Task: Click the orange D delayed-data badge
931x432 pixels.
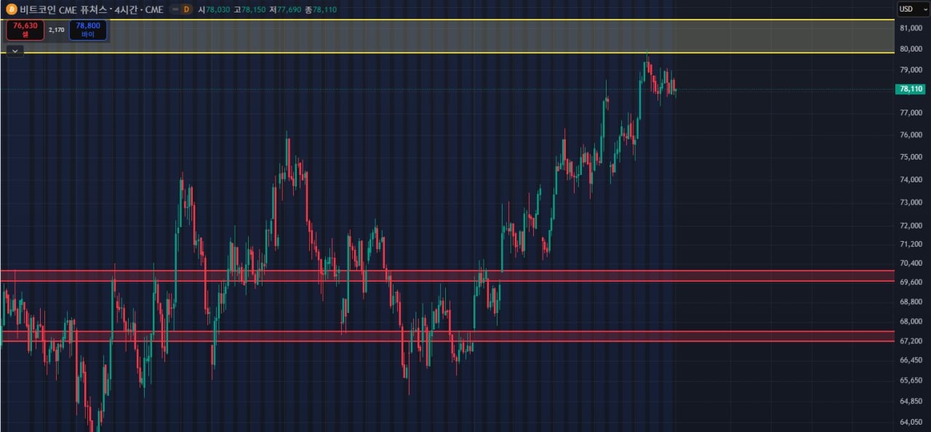Action: click(186, 9)
